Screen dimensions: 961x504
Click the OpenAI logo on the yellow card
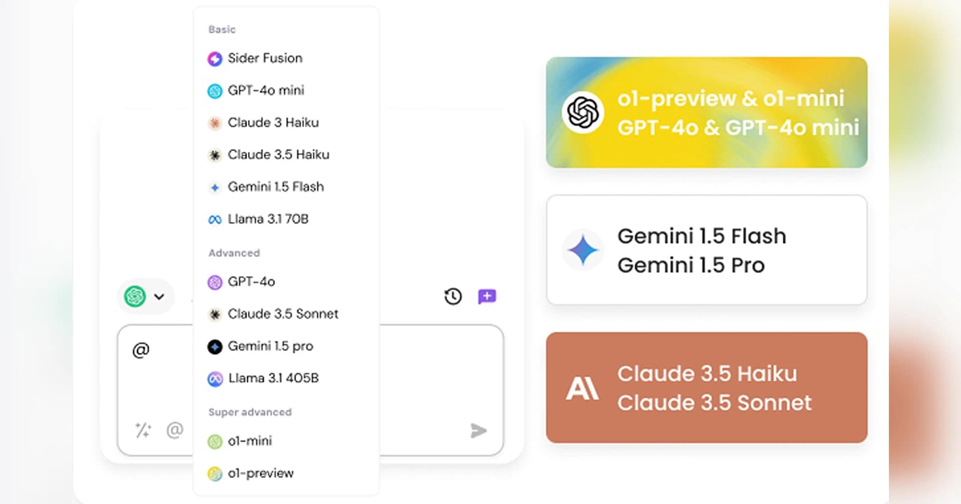(x=583, y=112)
